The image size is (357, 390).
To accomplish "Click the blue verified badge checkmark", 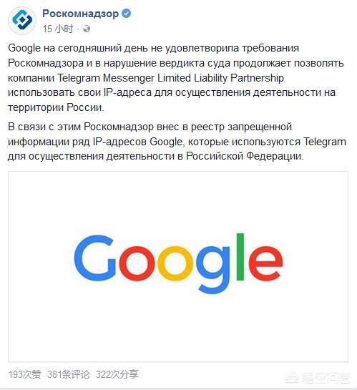I will [127, 13].
